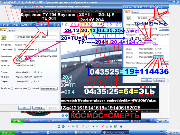This screenshot has width=180, height=135.
Task: Go to next image in viewer toolbar
Action: click(63, 127)
